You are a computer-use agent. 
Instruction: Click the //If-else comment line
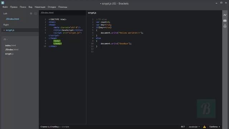pos(101,19)
